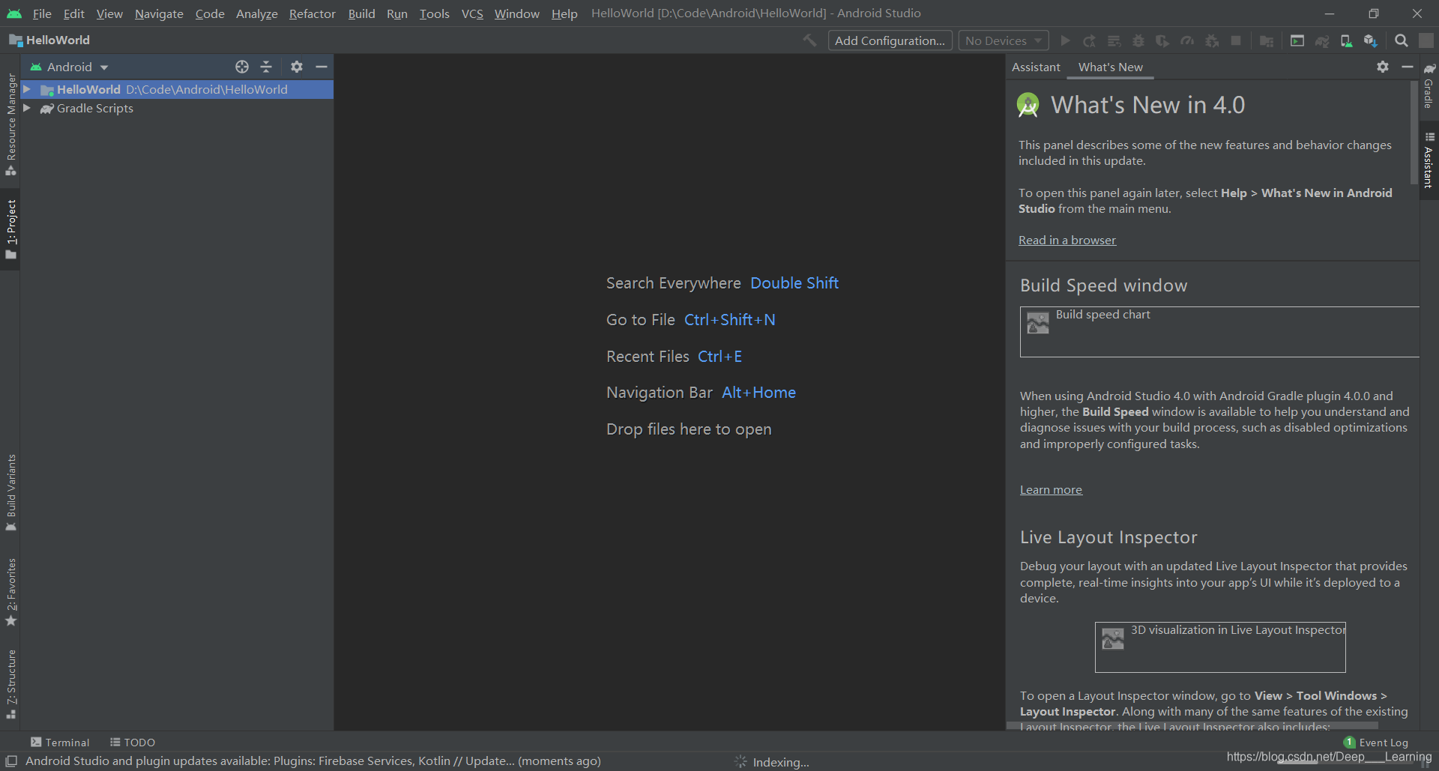Viewport: 1439px width, 771px height.
Task: Click the Assistant panel horizontal scrollbar
Action: (1192, 726)
